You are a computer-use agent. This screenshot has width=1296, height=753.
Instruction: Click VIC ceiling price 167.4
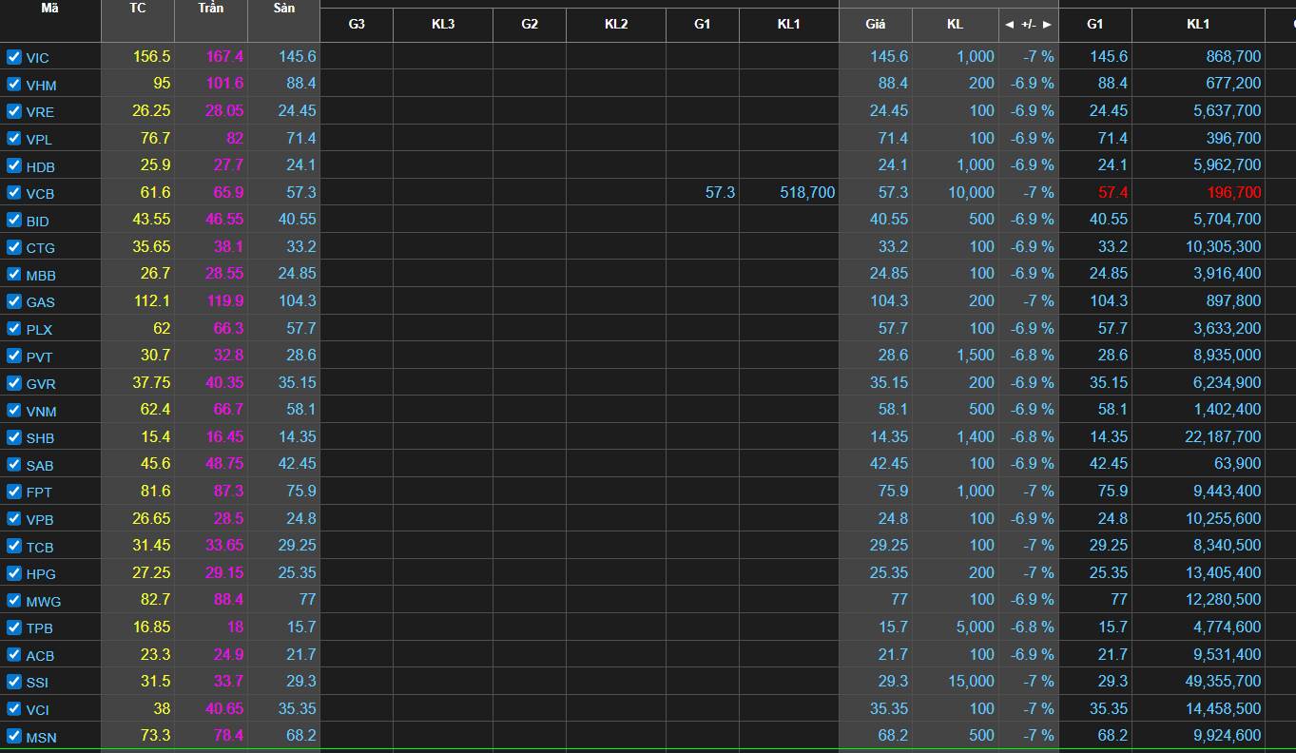point(224,56)
